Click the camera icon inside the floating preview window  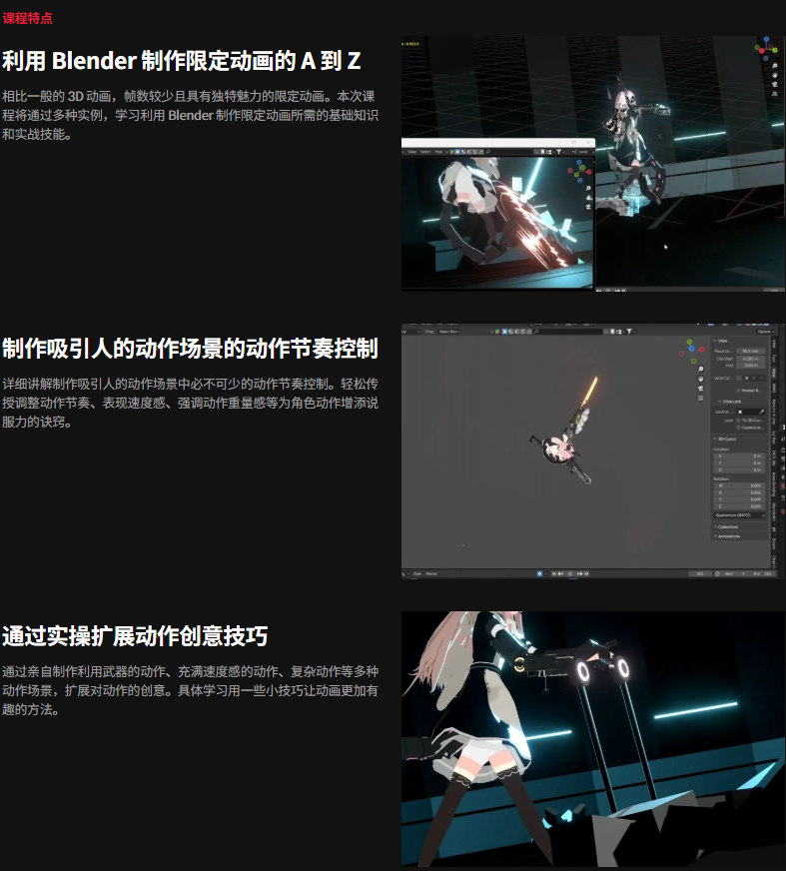tap(588, 207)
